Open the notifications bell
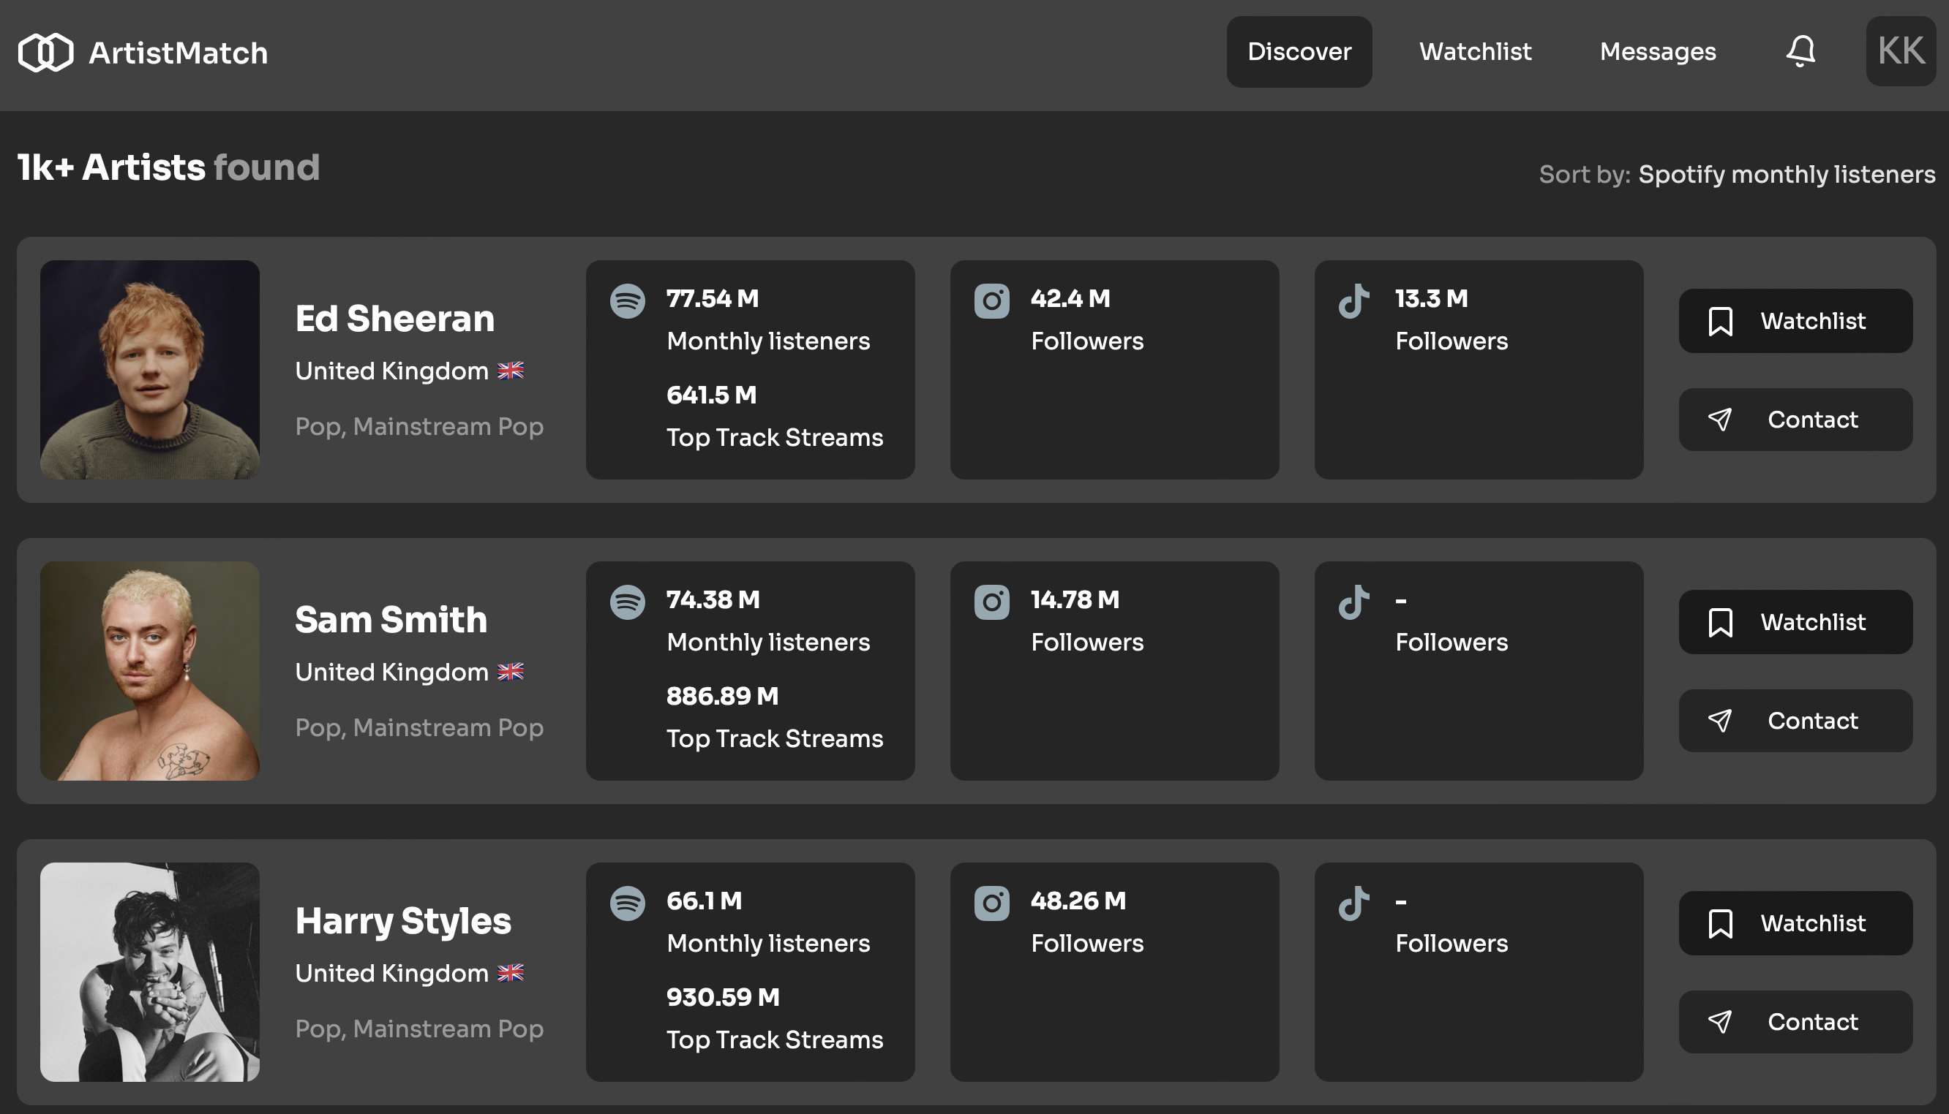This screenshot has height=1114, width=1949. 1800,51
